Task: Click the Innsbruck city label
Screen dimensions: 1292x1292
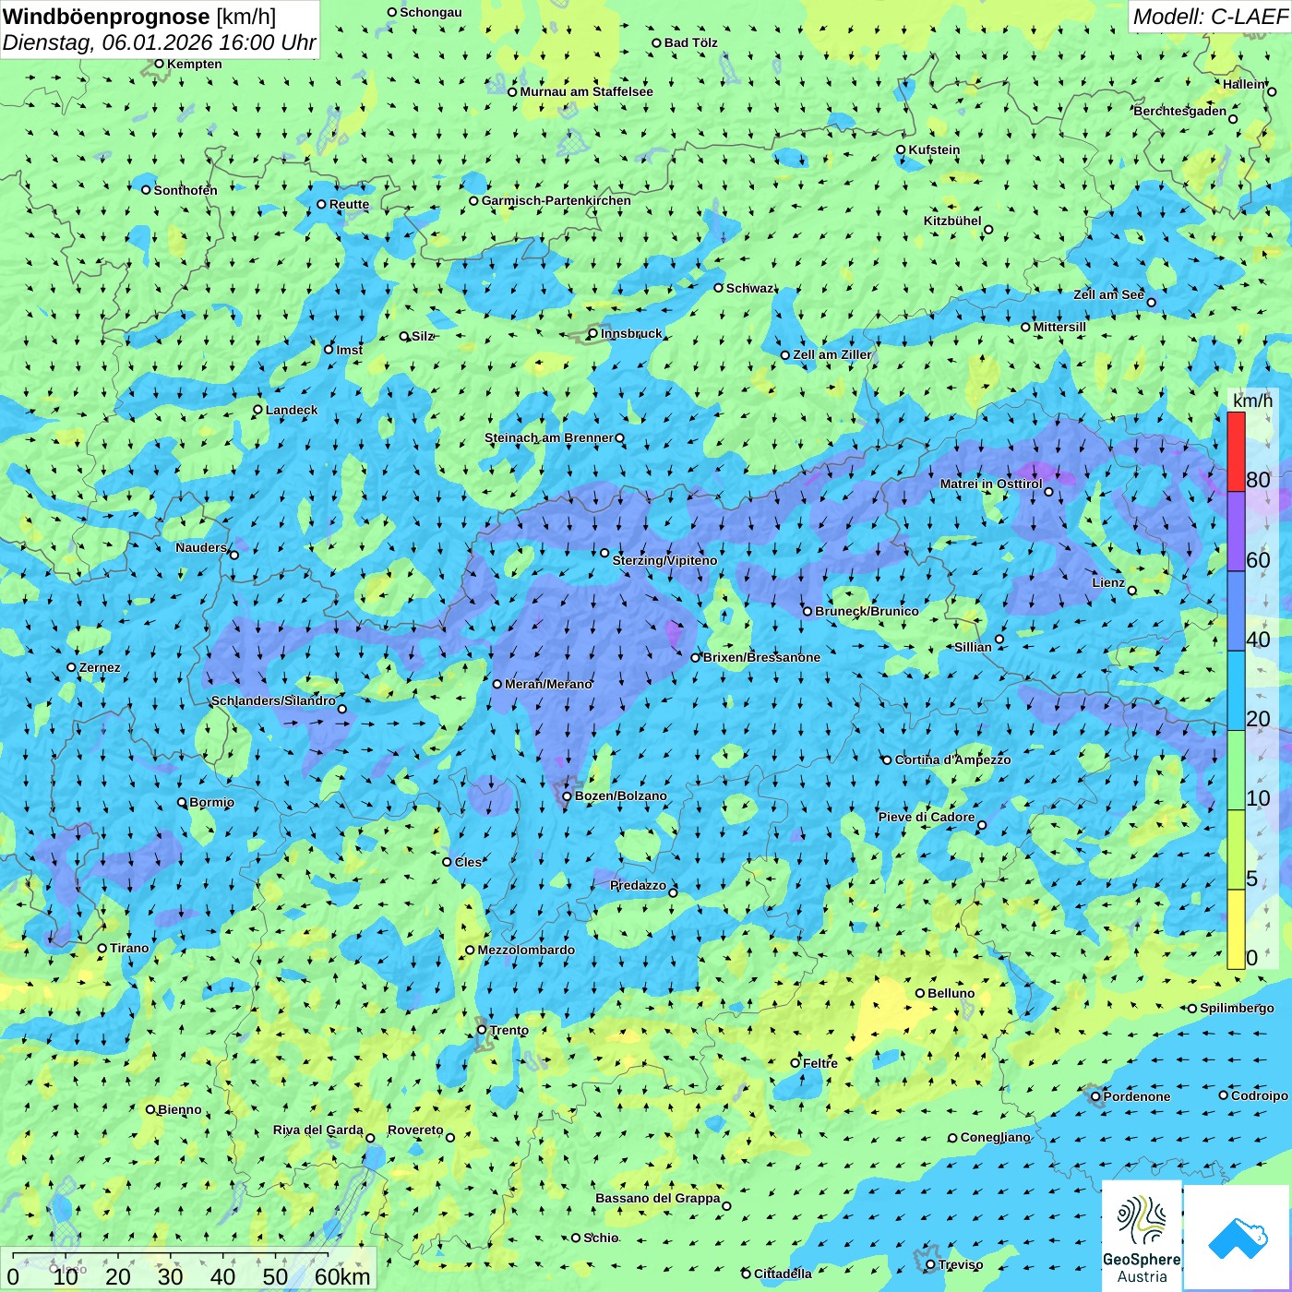Action: tap(631, 333)
